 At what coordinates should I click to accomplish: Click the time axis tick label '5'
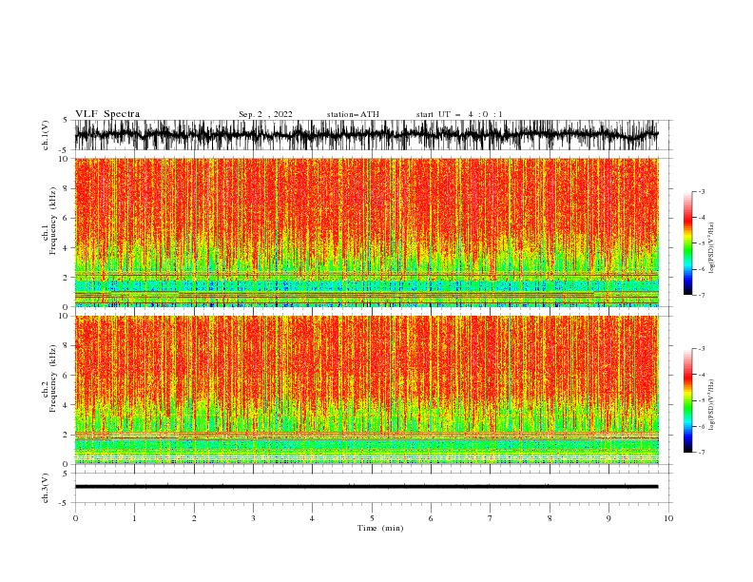pyautogui.click(x=372, y=518)
